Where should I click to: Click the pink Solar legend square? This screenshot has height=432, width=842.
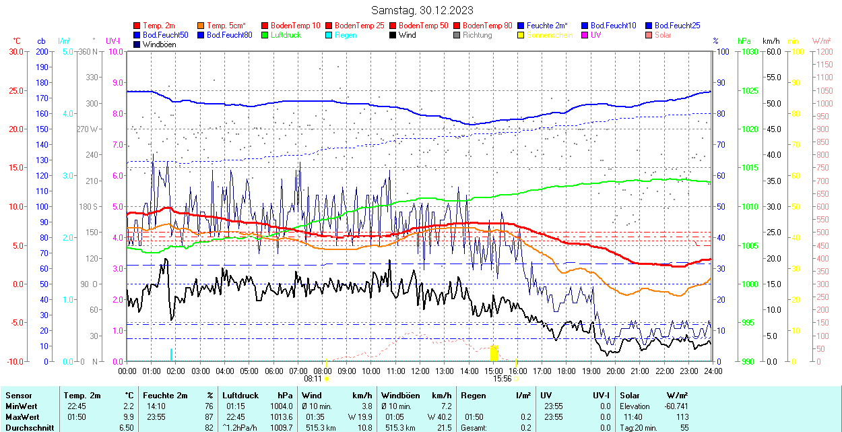(x=649, y=35)
